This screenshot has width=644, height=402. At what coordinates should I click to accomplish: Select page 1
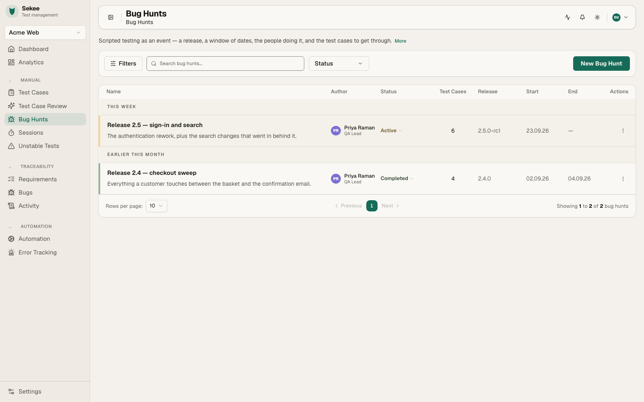[x=372, y=206]
